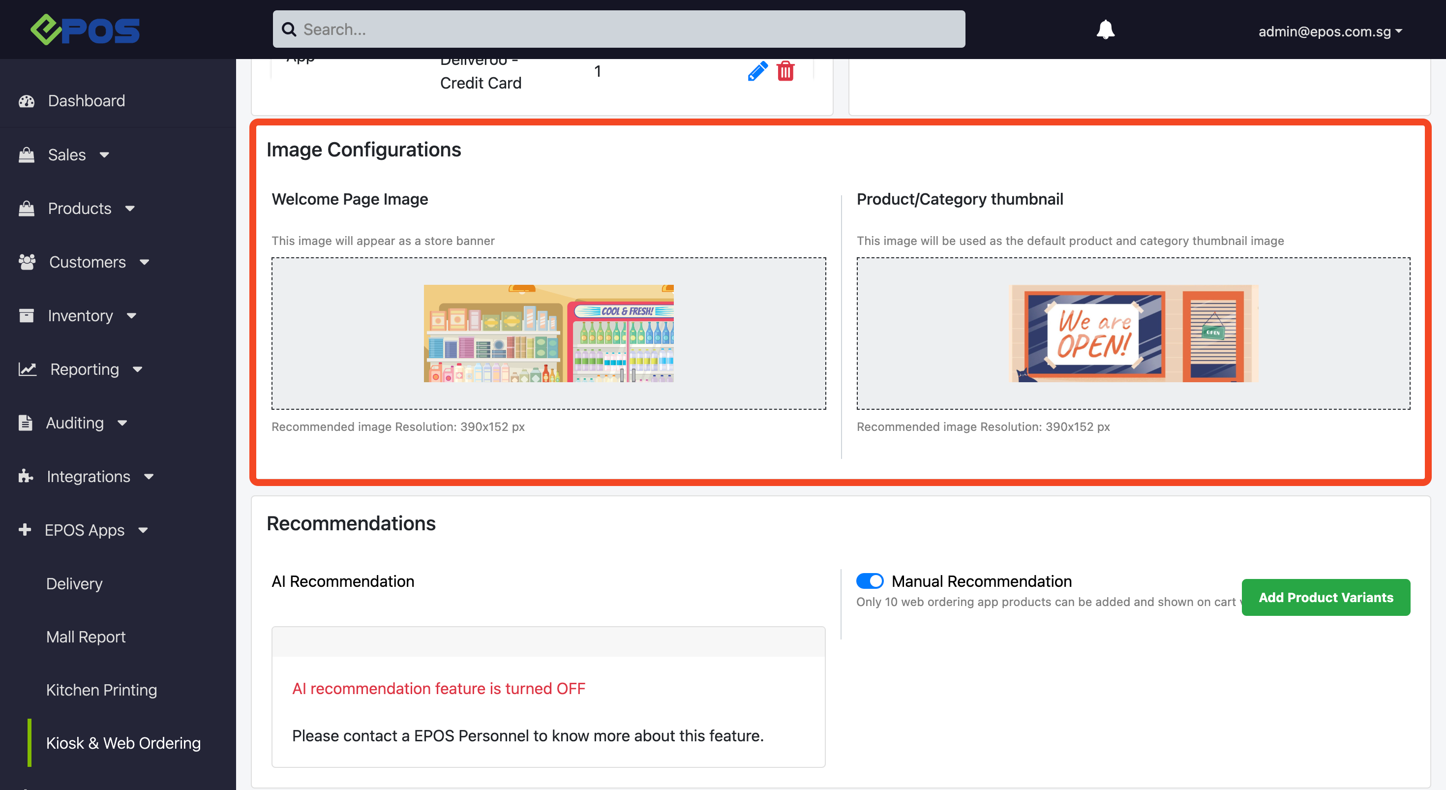Viewport: 1446px width, 790px height.
Task: Open the Delivery submenu item
Action: pyautogui.click(x=74, y=584)
